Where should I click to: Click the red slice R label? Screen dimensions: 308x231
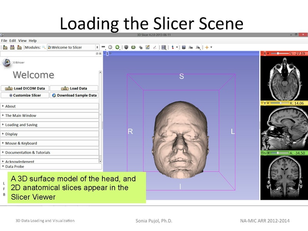(265, 54)
